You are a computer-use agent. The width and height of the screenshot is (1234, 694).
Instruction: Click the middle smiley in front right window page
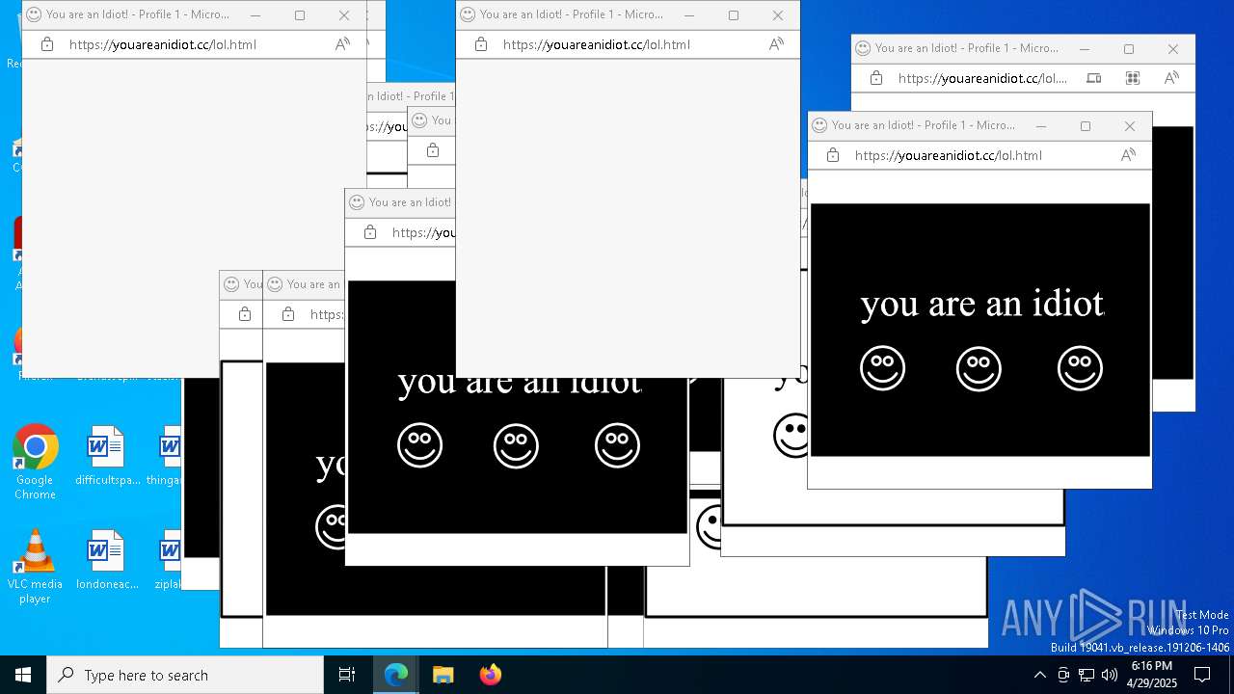(x=979, y=368)
